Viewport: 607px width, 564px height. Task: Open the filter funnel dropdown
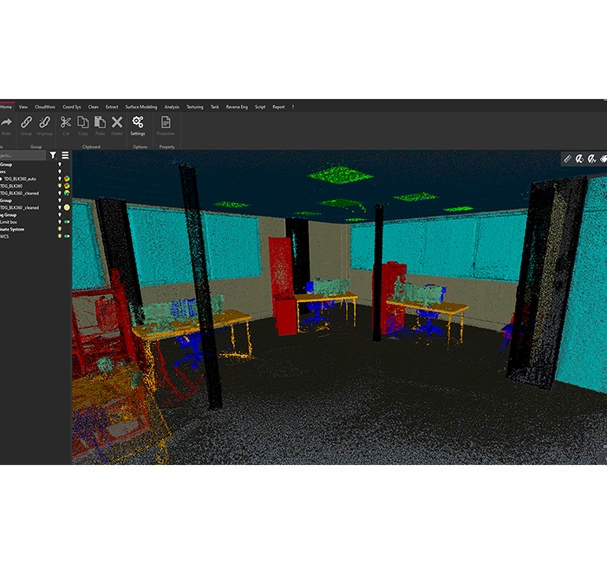pos(53,155)
